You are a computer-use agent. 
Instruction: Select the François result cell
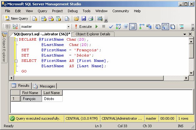pyautogui.click(x=31, y=99)
